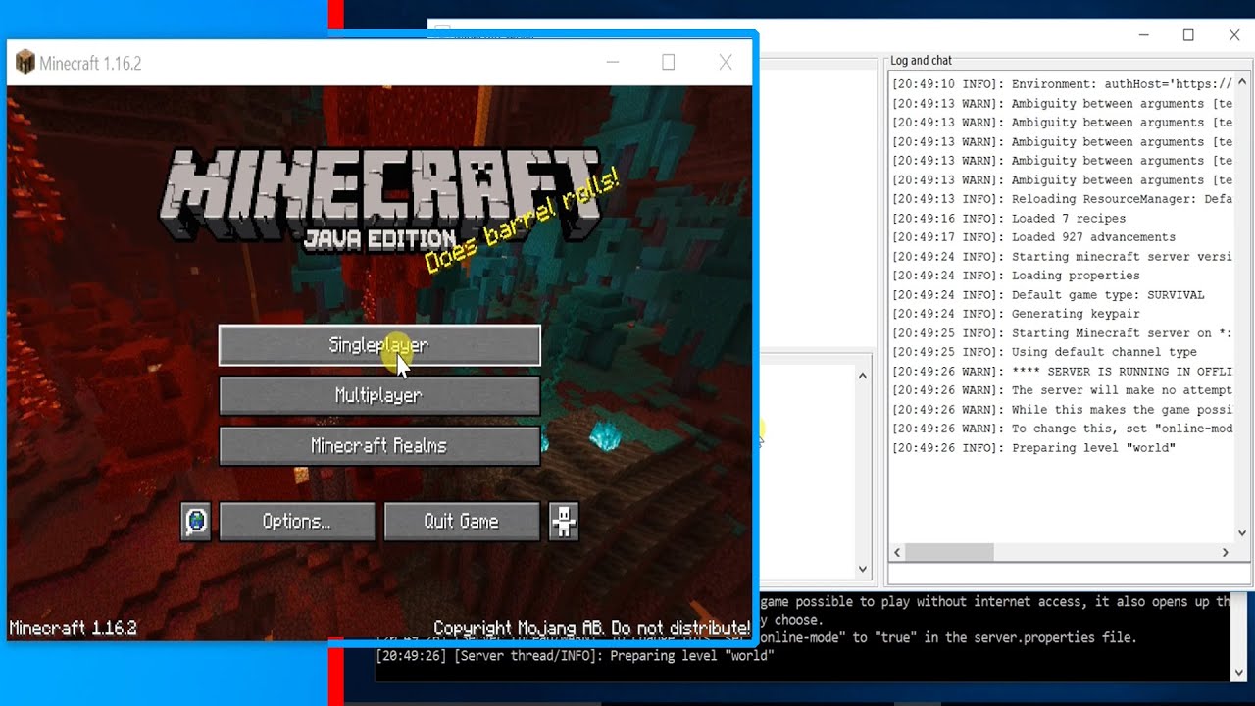Start a Singleplayer game
This screenshot has width=1255, height=706.
click(x=379, y=345)
